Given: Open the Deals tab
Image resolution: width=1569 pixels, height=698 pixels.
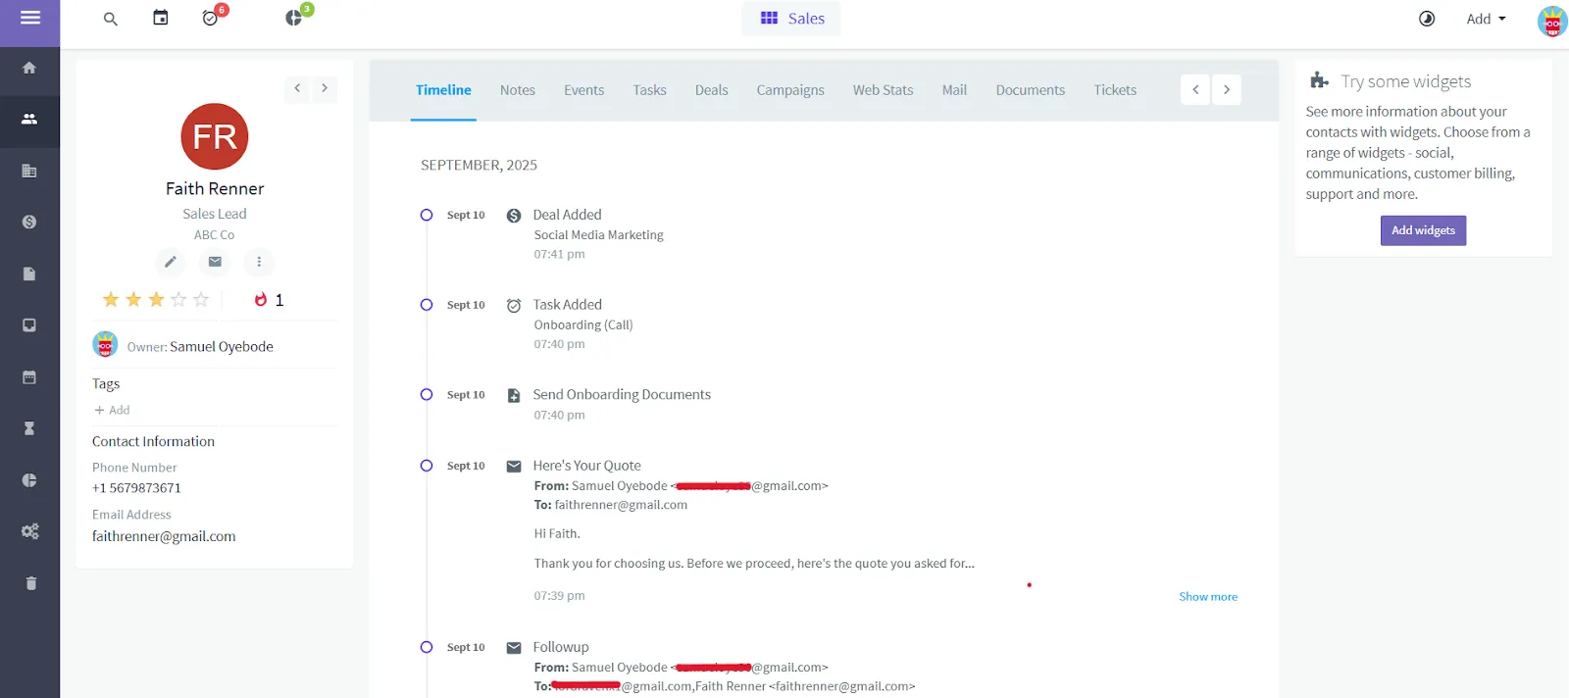Looking at the screenshot, I should click(712, 90).
